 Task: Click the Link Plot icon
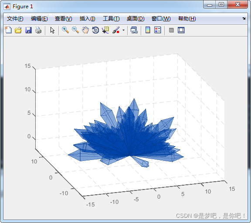click(x=134, y=30)
